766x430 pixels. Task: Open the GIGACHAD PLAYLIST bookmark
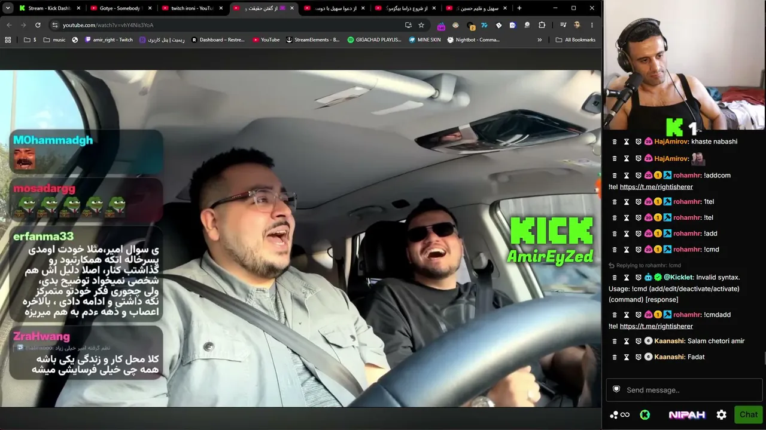point(375,40)
